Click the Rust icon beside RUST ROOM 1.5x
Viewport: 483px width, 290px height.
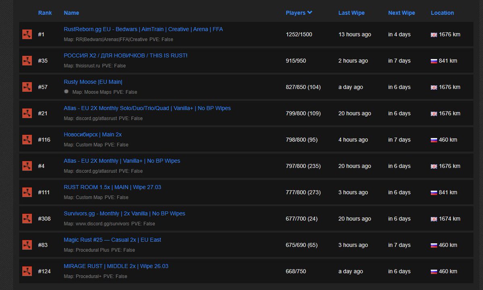[27, 192]
